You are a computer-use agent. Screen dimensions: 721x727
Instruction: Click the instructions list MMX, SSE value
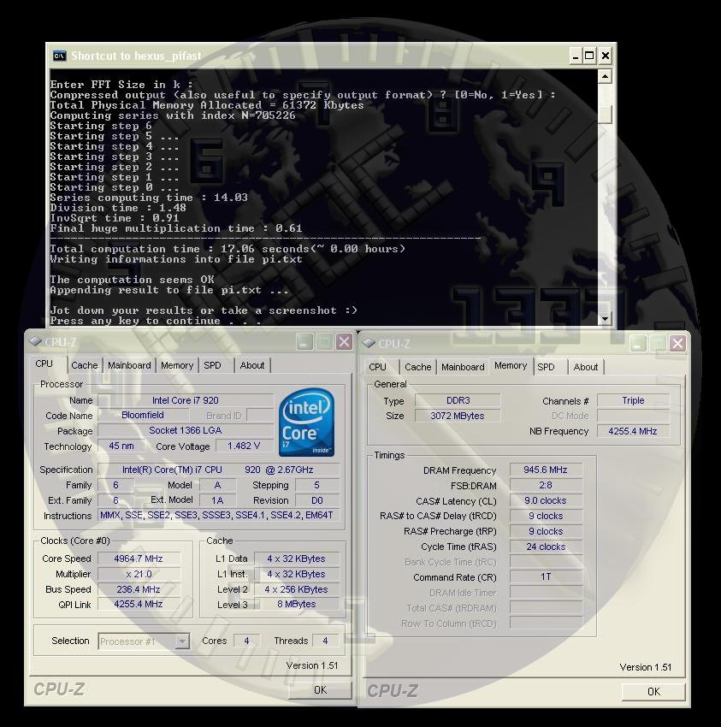tap(217, 515)
